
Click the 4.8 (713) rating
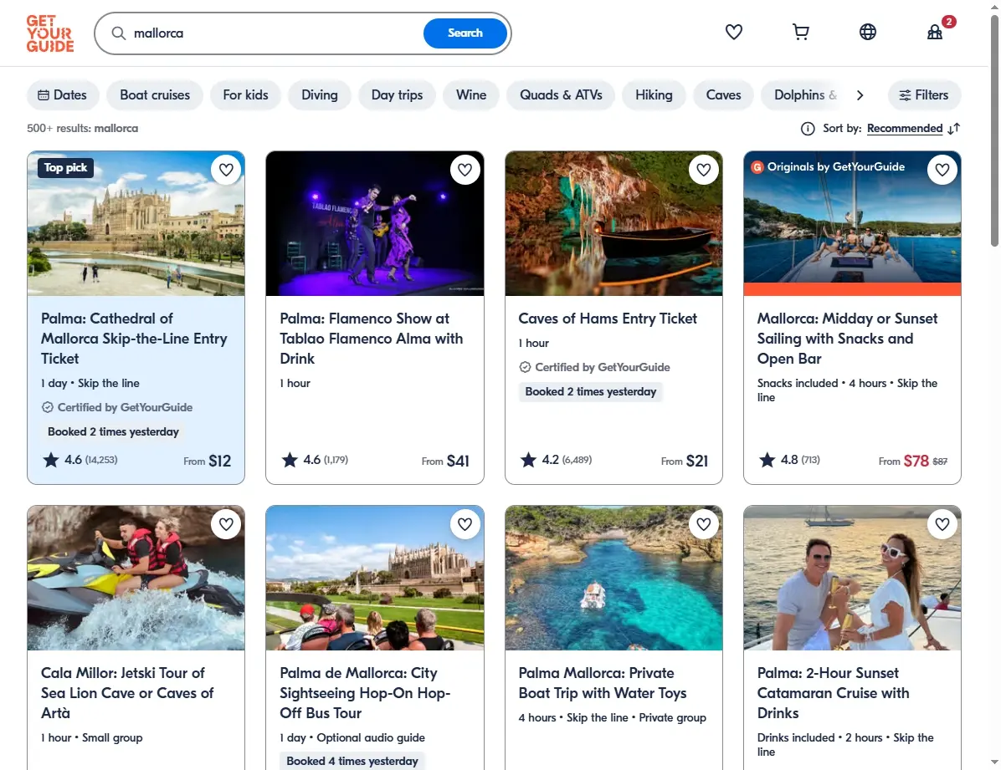(x=790, y=459)
